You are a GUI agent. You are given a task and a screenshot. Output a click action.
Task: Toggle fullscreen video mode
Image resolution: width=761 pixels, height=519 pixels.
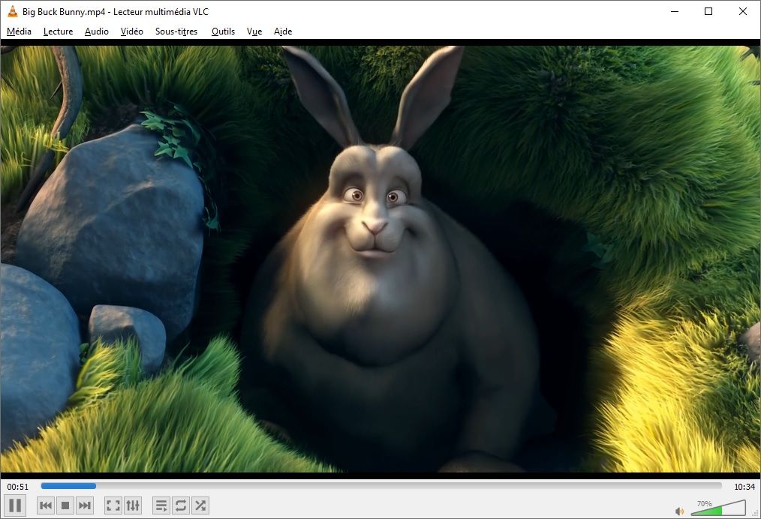[x=113, y=506]
